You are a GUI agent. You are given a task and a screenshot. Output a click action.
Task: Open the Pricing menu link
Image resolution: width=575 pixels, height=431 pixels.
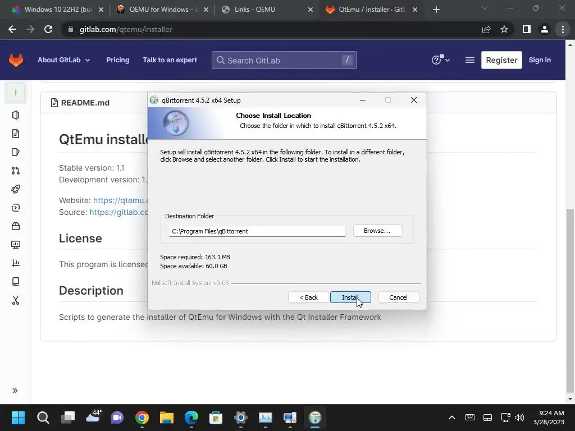[x=118, y=60]
